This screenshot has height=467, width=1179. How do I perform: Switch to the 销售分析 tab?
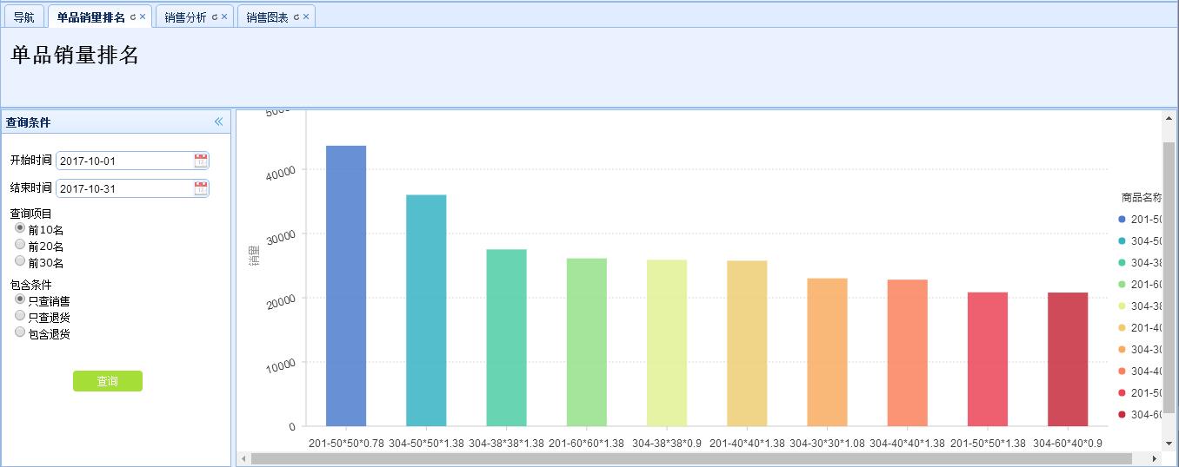click(x=186, y=17)
